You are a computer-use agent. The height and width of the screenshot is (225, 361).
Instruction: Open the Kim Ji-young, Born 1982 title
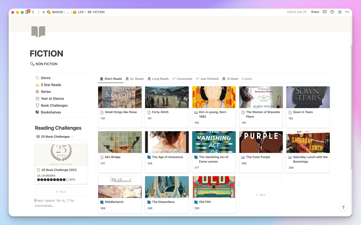pyautogui.click(x=213, y=114)
